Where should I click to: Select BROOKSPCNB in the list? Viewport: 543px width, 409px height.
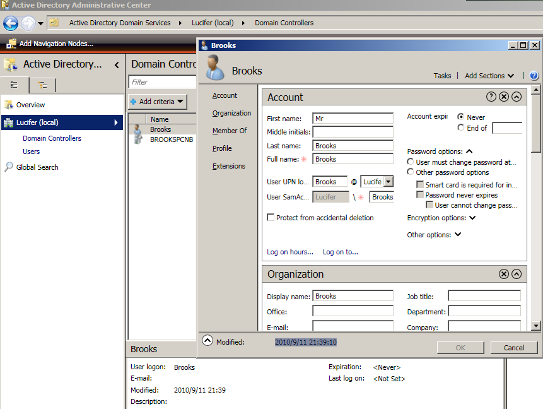point(172,139)
